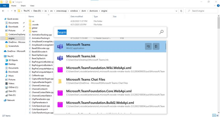This screenshot has width=220, height=117.
Task: Click the magnifier icon in the launcher search box
Action: coord(161,32)
